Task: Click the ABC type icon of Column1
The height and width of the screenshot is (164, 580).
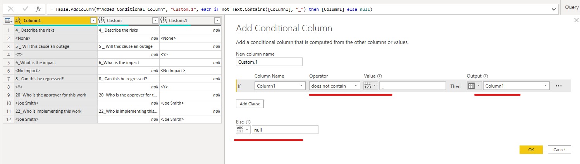Action: click(18, 20)
